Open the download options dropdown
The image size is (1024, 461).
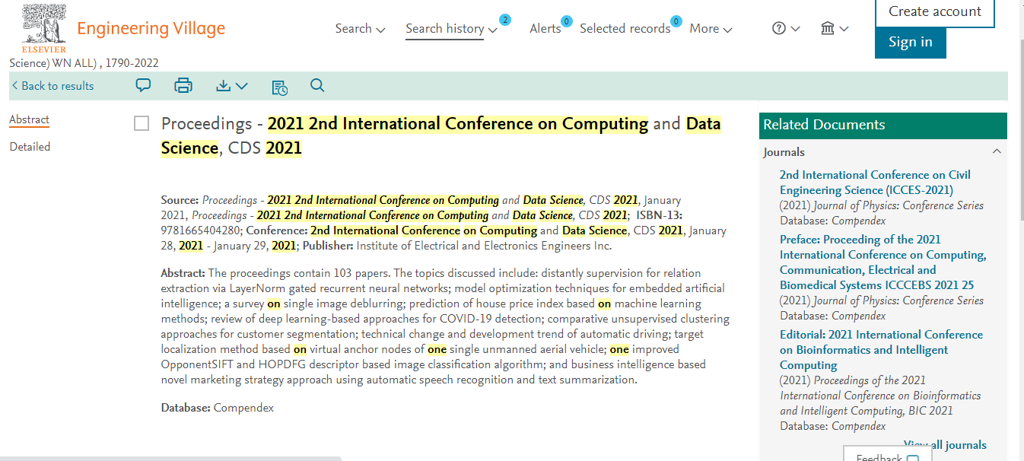(x=232, y=86)
